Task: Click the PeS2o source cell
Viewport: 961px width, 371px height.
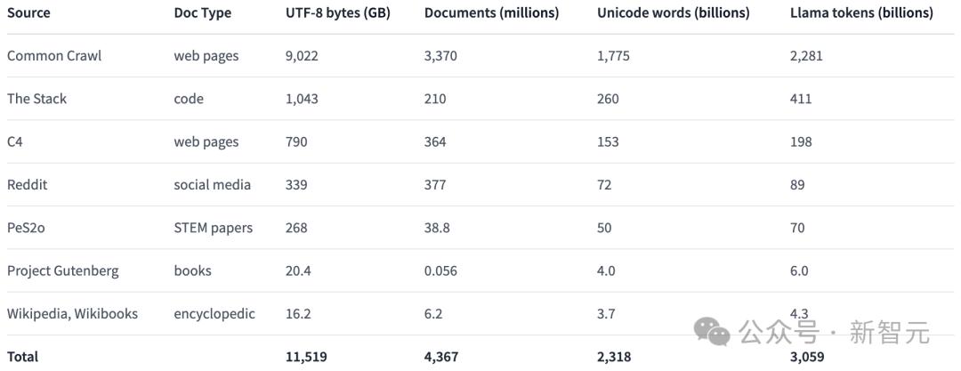Action: click(x=26, y=228)
